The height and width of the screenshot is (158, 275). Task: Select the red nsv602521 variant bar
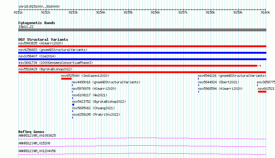(262, 92)
